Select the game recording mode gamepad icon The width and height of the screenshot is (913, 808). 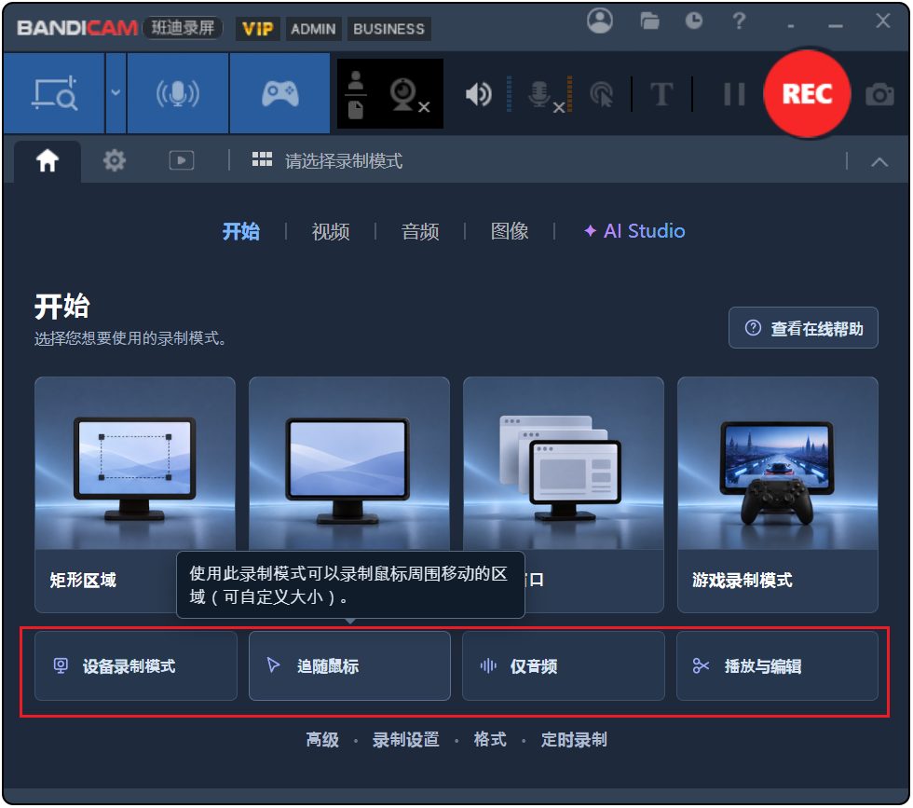tap(280, 93)
